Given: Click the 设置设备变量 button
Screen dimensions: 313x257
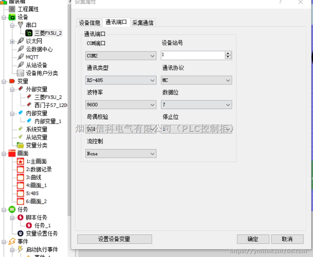Looking at the screenshot, I should (114, 239).
